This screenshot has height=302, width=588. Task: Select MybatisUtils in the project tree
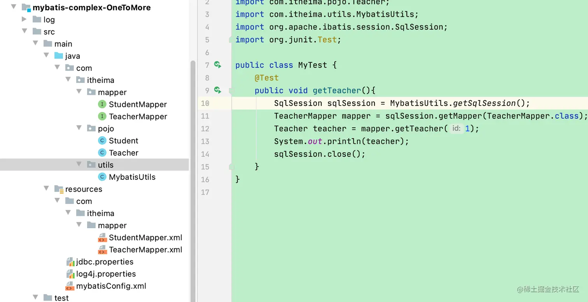132,177
